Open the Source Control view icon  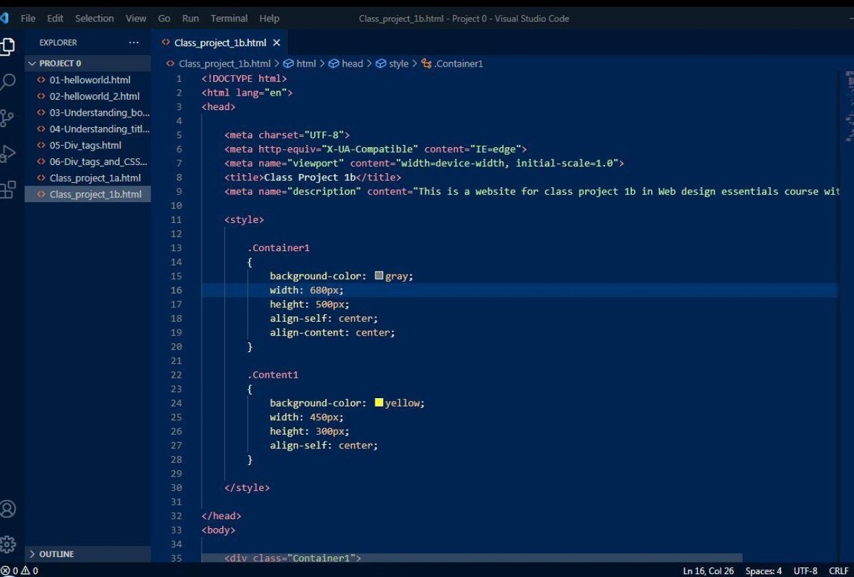7,118
